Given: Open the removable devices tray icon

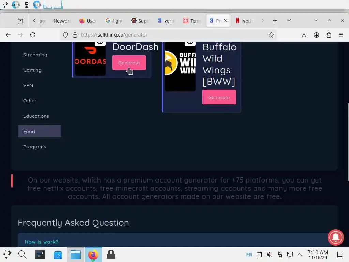Looking at the screenshot, I should coord(280,254).
